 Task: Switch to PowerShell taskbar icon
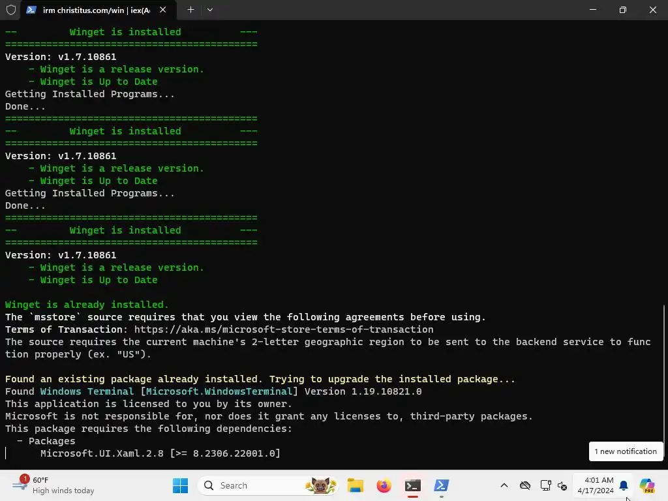pyautogui.click(x=441, y=485)
